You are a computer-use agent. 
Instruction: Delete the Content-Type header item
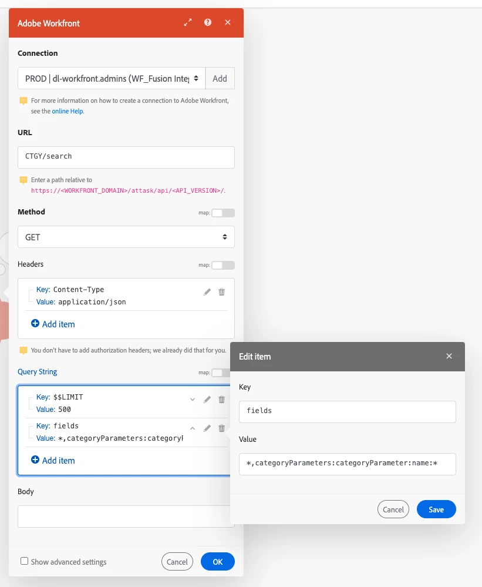(x=222, y=292)
